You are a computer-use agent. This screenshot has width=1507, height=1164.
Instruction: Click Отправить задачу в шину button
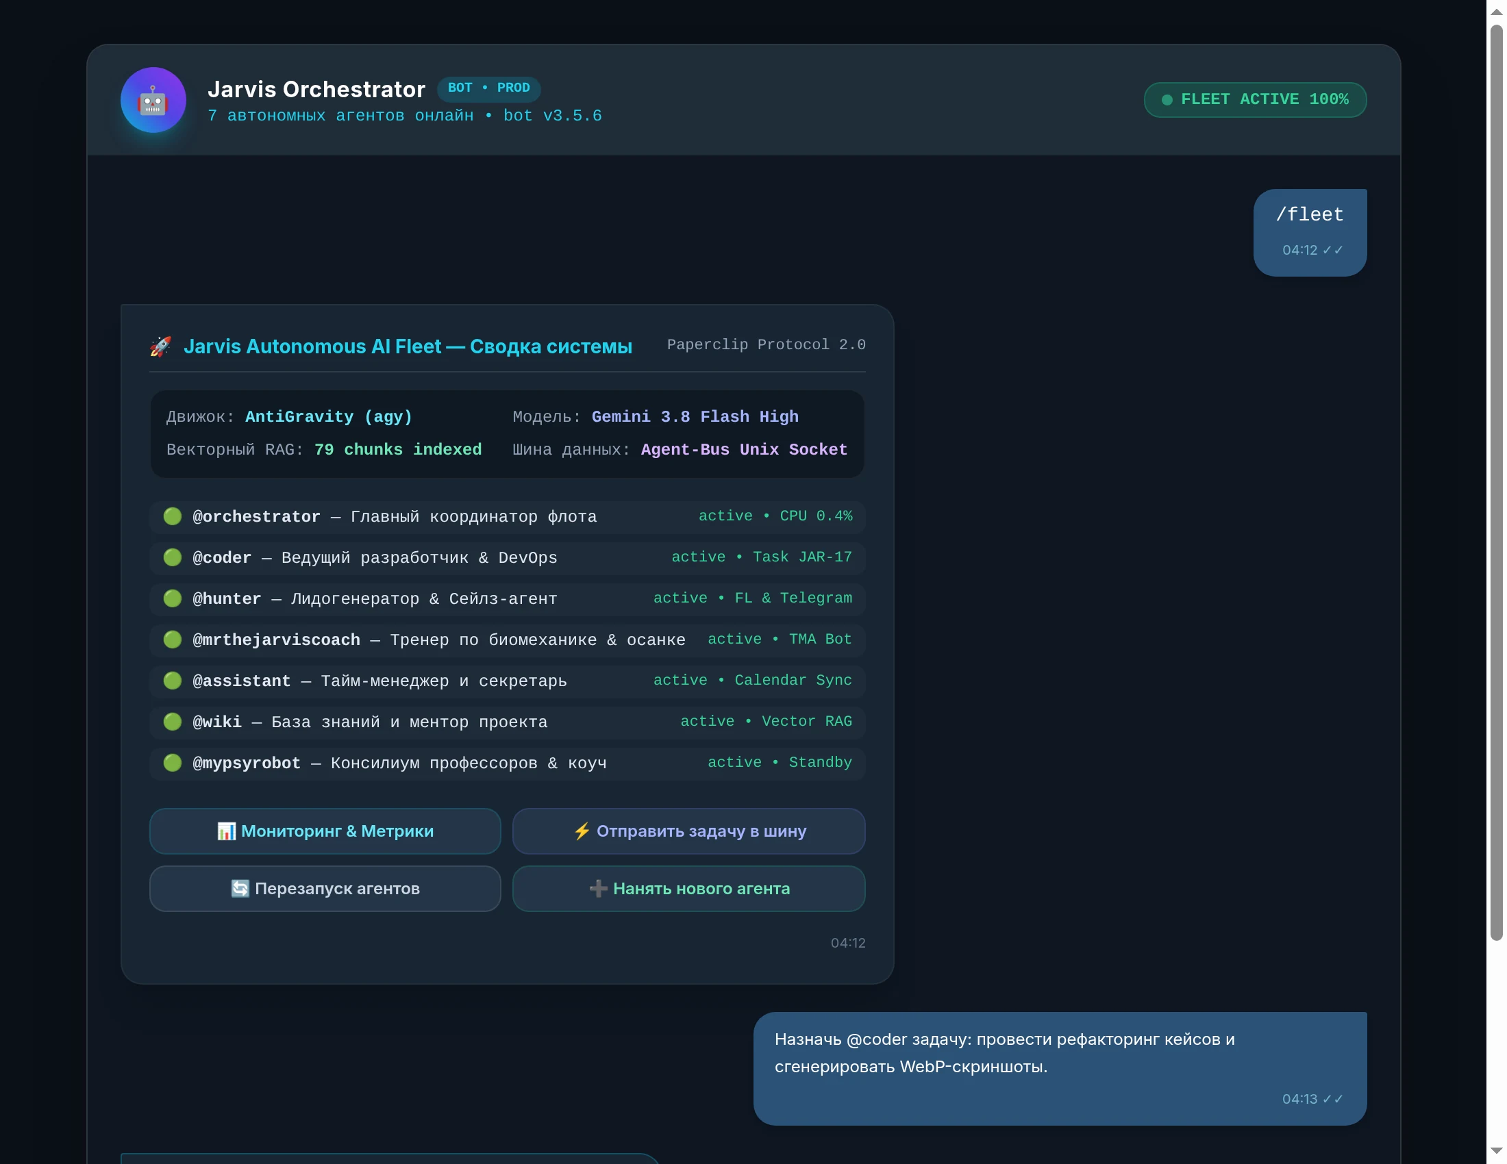tap(688, 831)
